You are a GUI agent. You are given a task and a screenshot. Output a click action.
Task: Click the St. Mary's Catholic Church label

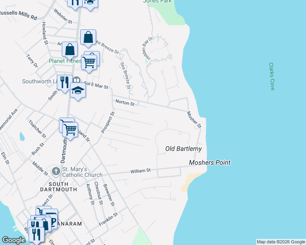(x=82, y=172)
